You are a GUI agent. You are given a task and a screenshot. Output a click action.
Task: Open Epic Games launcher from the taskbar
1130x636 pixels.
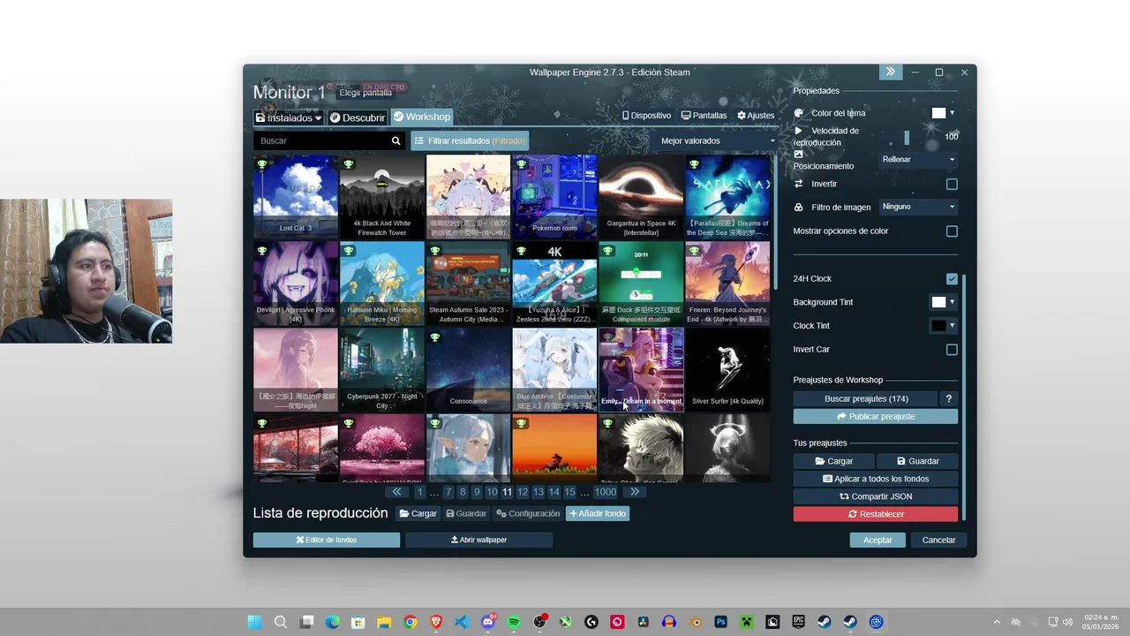(x=798, y=622)
